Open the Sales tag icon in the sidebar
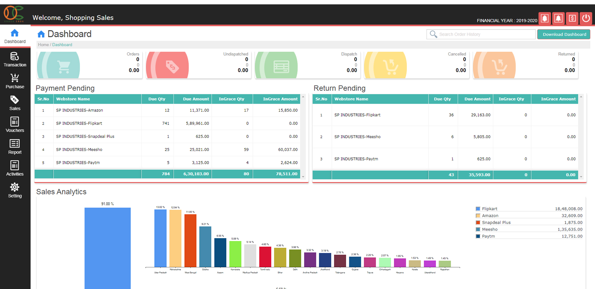This screenshot has width=595, height=289. point(15,100)
